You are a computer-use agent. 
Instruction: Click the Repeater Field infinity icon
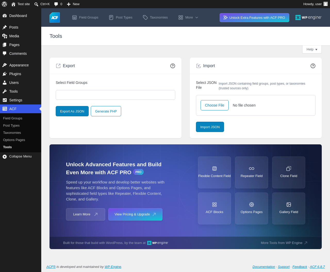[252, 169]
